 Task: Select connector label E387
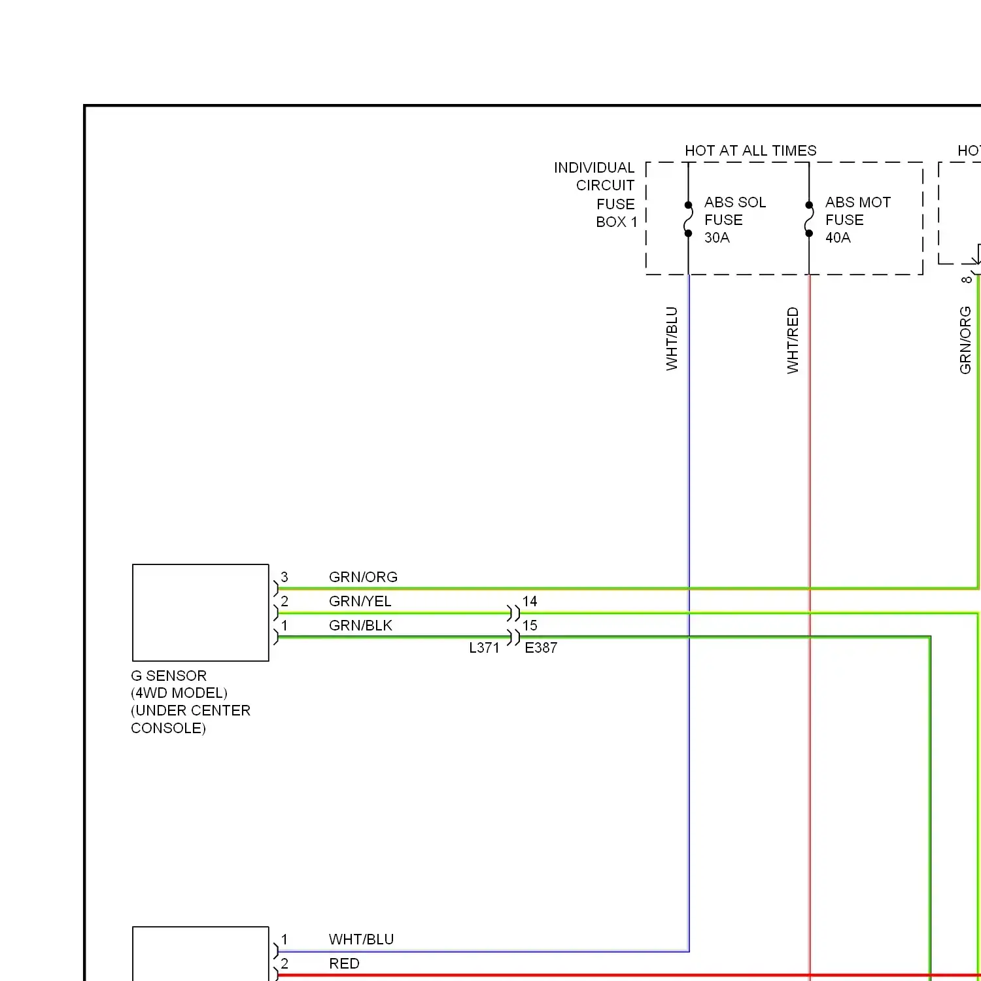point(541,647)
